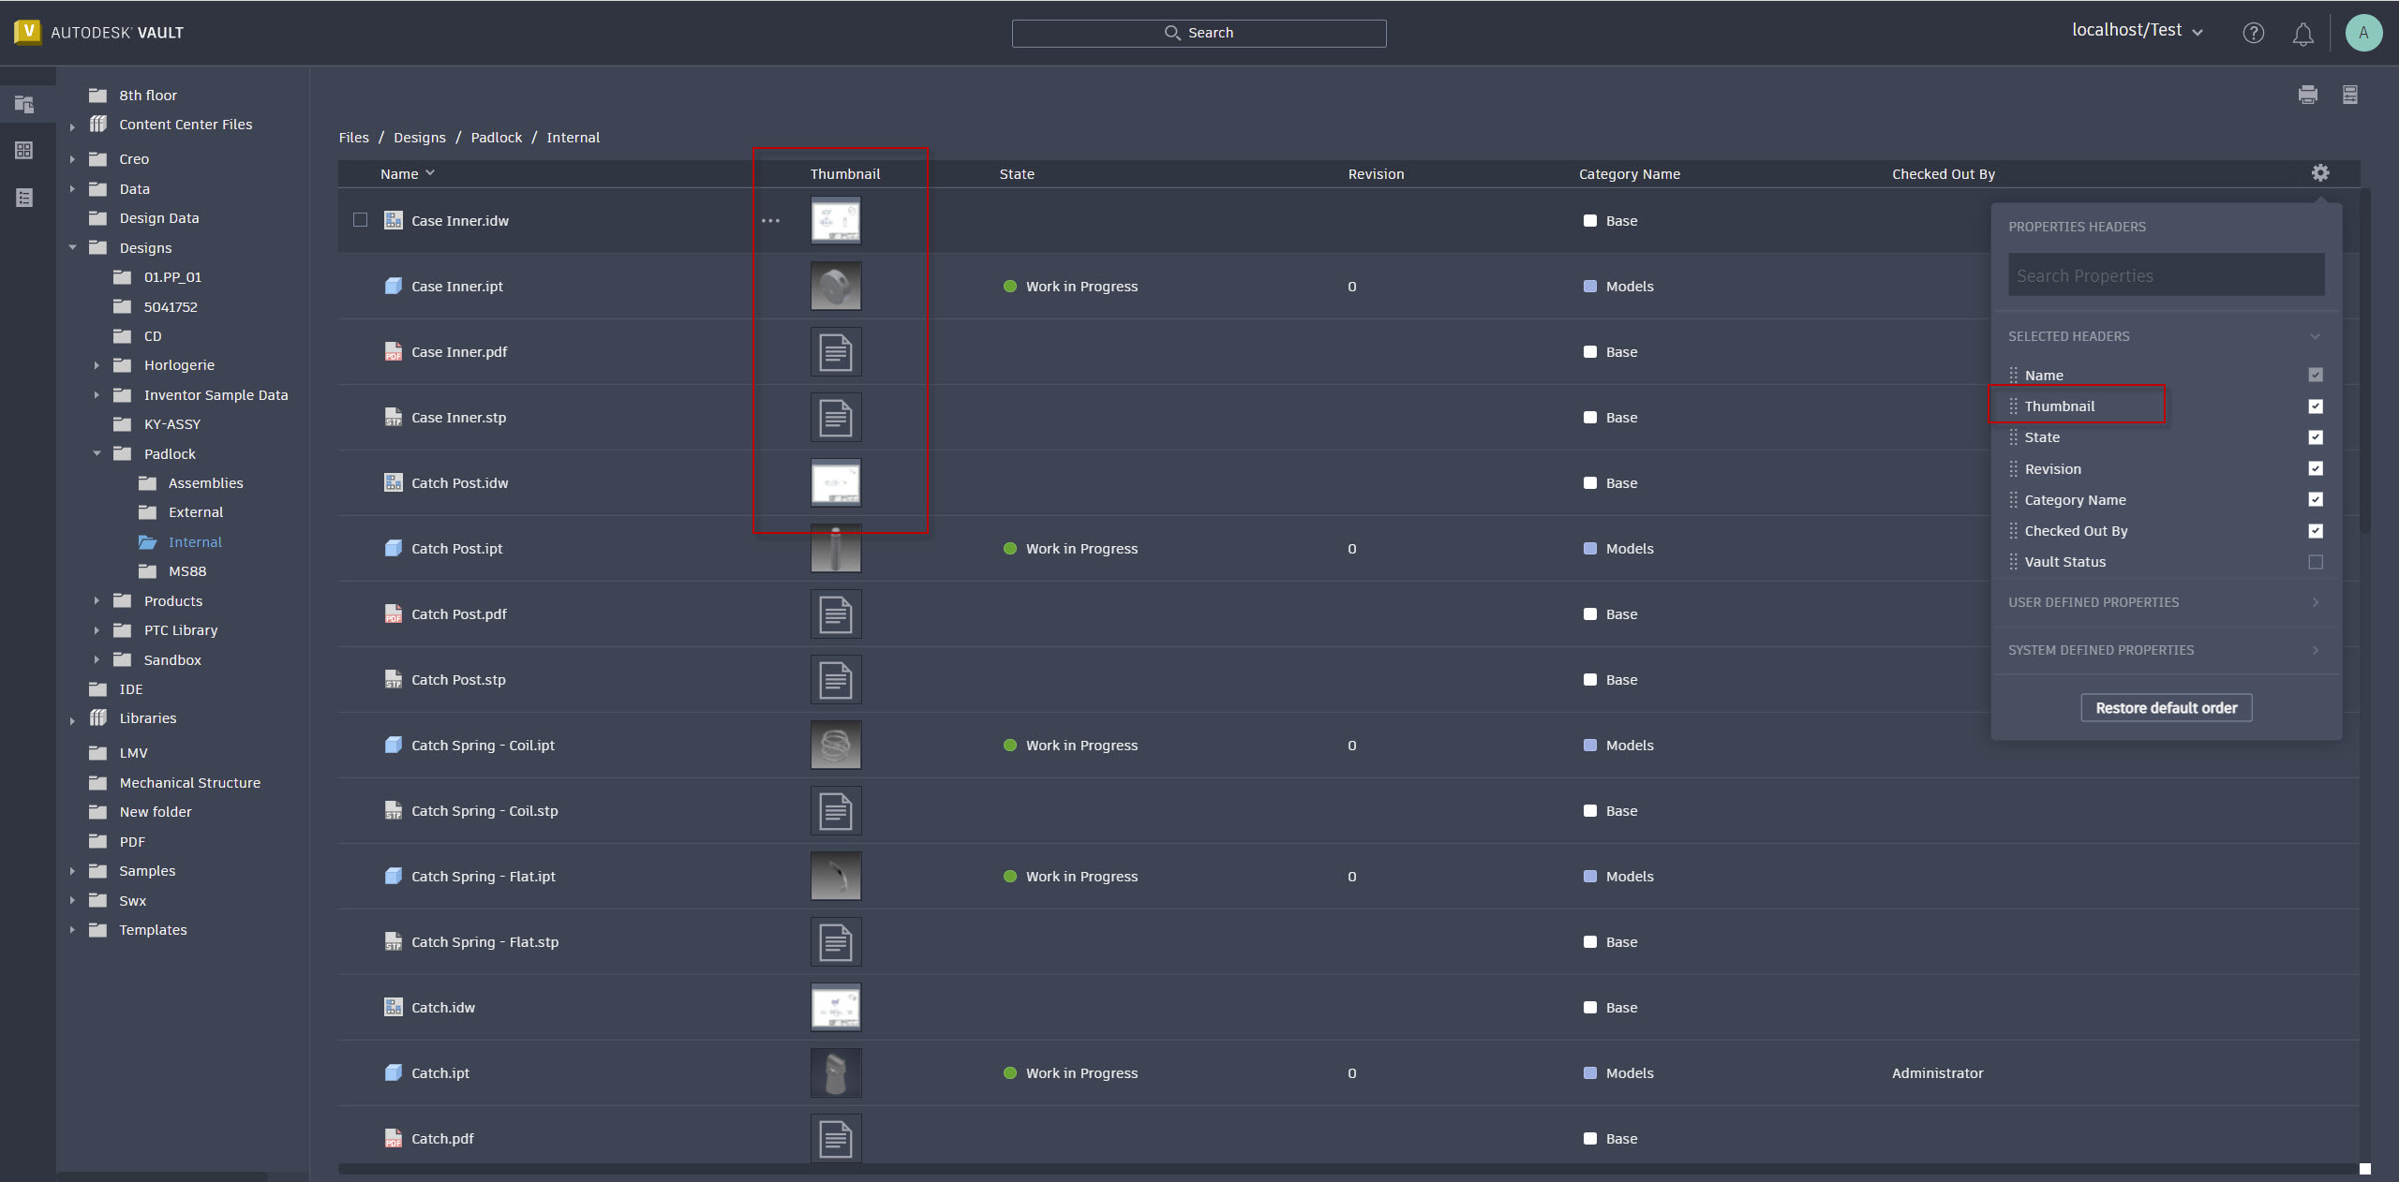Click the print icon above the file grid
The width and height of the screenshot is (2399, 1182).
point(2308,94)
